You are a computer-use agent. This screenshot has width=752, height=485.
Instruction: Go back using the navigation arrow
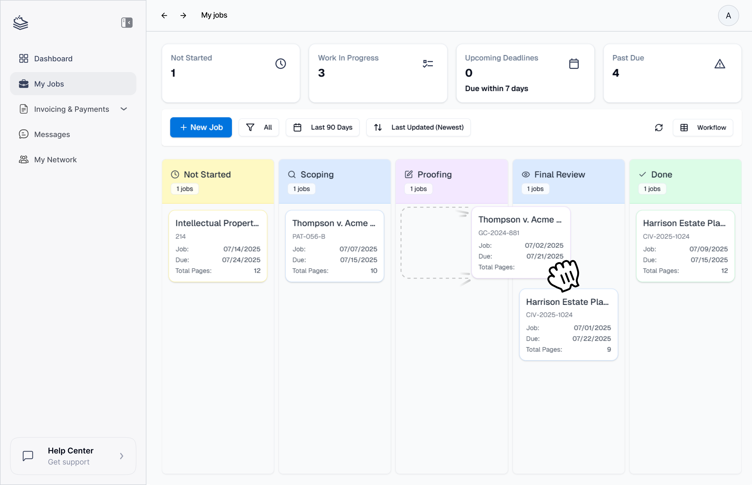164,15
